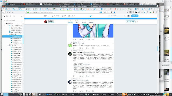The height and width of the screenshot is (96, 172).
Task: Collapse the グループA bookmark folder
Action: [8, 34]
